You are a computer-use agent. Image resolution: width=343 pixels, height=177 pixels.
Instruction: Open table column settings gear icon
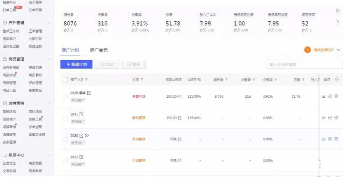[x=337, y=80]
